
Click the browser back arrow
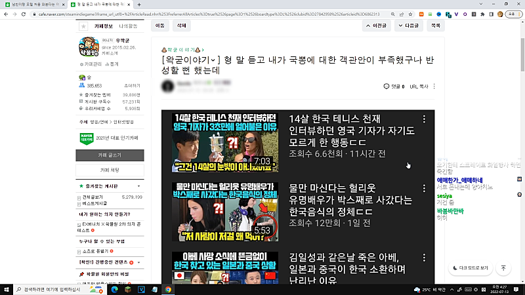(6, 14)
